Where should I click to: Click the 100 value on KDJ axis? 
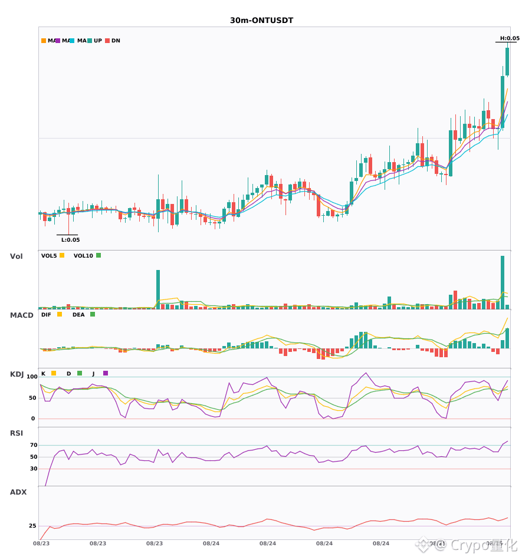[32, 377]
